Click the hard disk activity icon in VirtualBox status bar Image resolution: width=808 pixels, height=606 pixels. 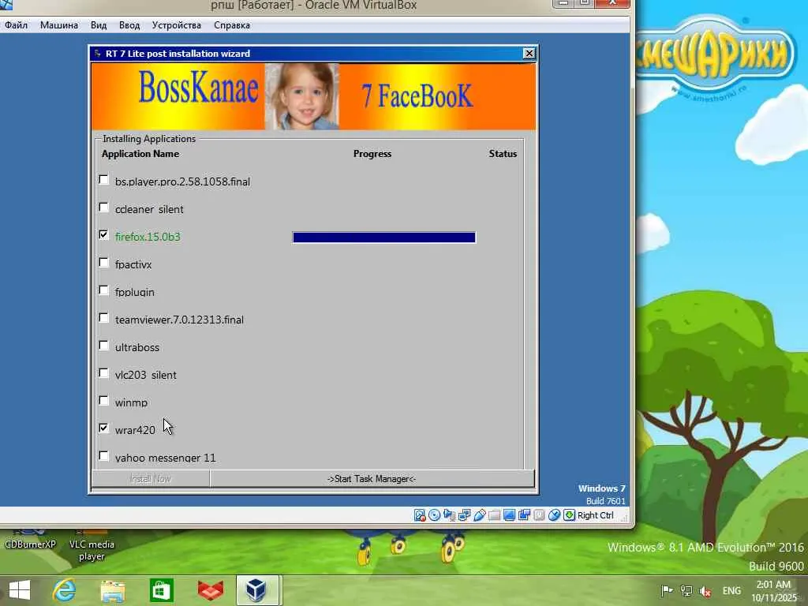click(x=420, y=515)
